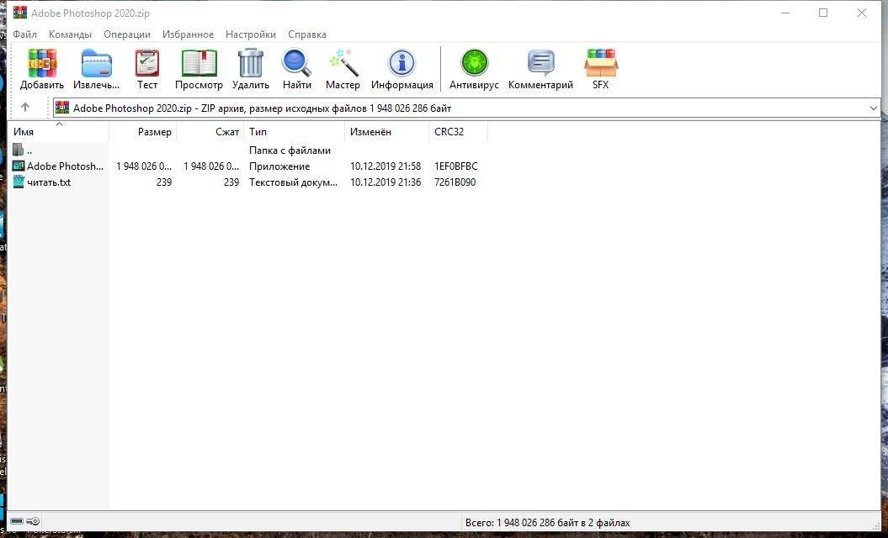Sort by CRC32 column header
888x538 pixels.
[x=458, y=132]
